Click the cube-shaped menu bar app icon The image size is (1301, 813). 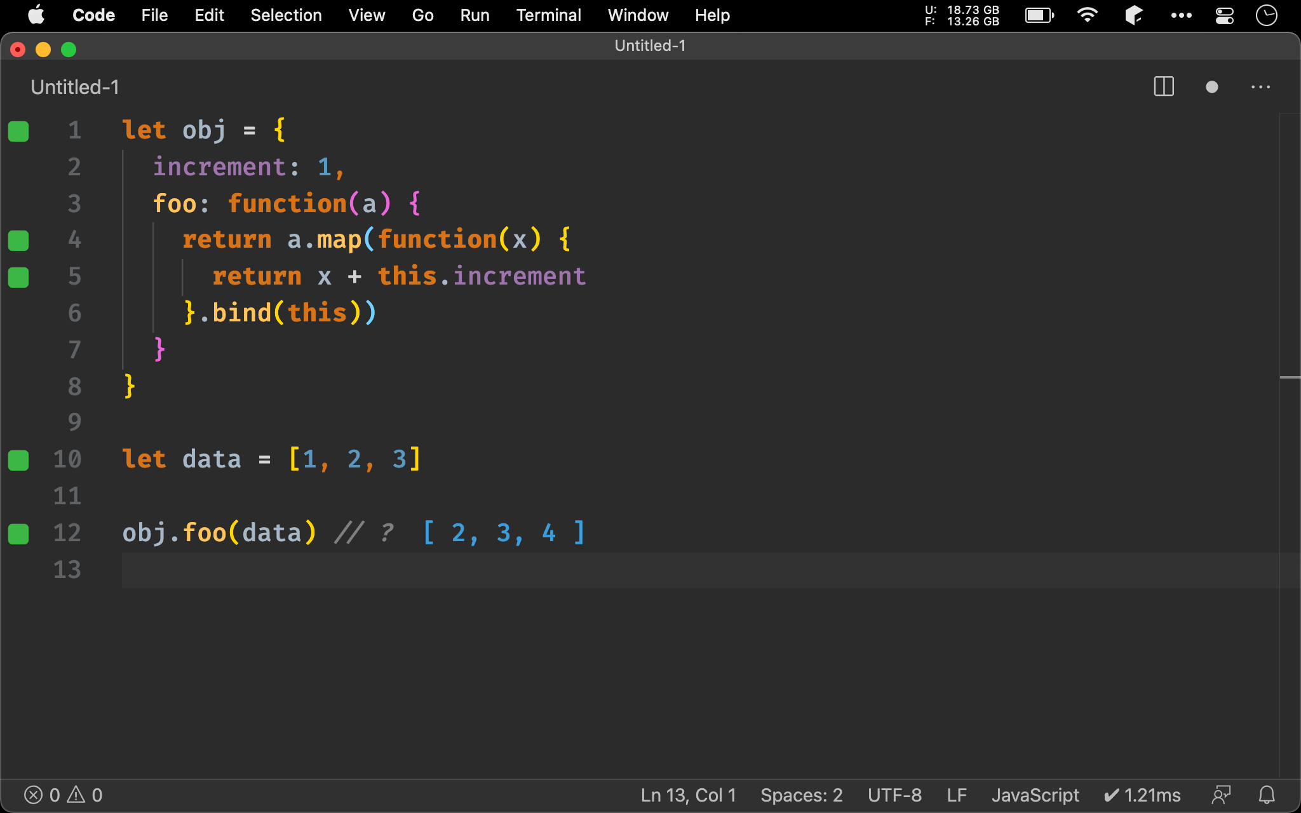1134,15
